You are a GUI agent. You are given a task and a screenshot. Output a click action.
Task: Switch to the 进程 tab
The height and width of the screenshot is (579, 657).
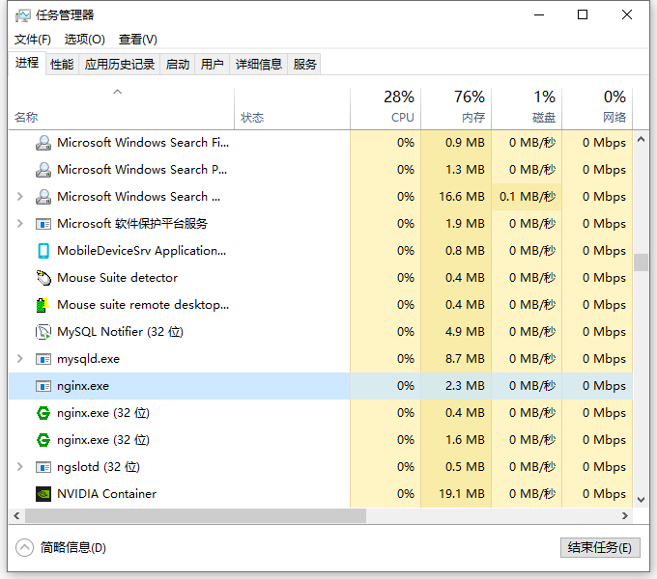click(x=27, y=63)
